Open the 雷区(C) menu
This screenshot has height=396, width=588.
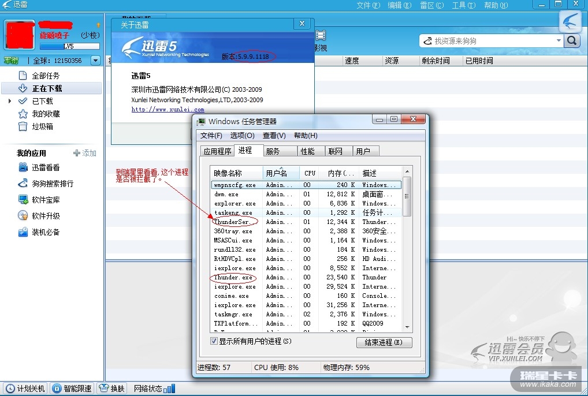(431, 5)
